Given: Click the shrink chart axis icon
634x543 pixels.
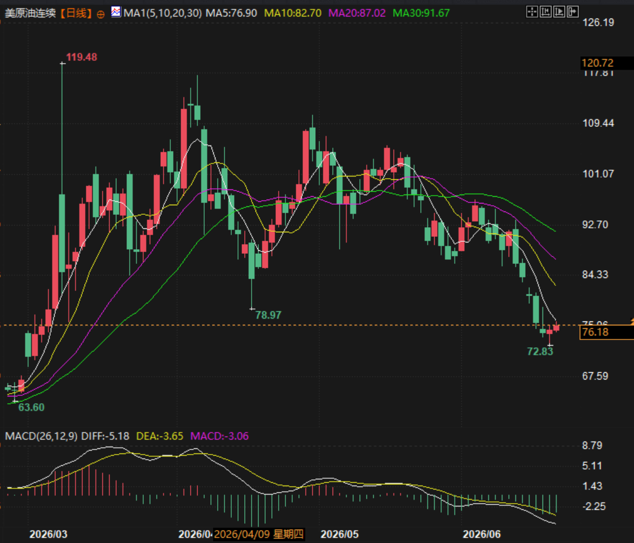Looking at the screenshot, I should [x=545, y=12].
